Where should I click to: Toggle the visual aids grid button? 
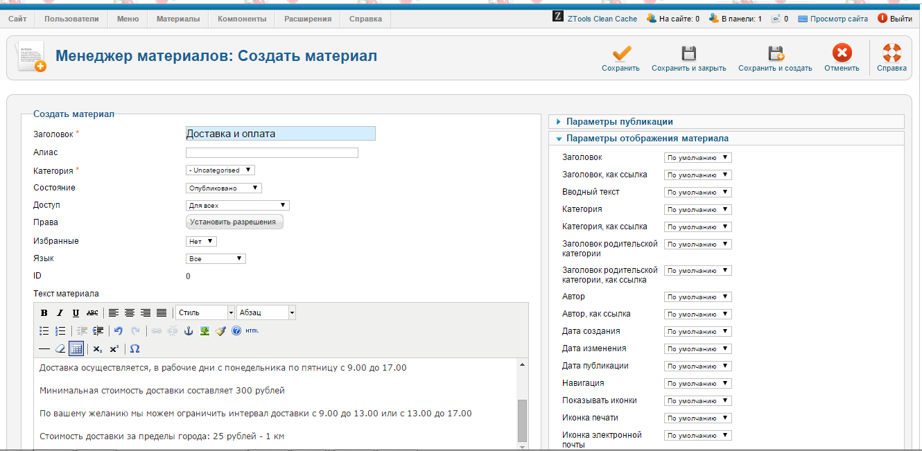tap(76, 348)
